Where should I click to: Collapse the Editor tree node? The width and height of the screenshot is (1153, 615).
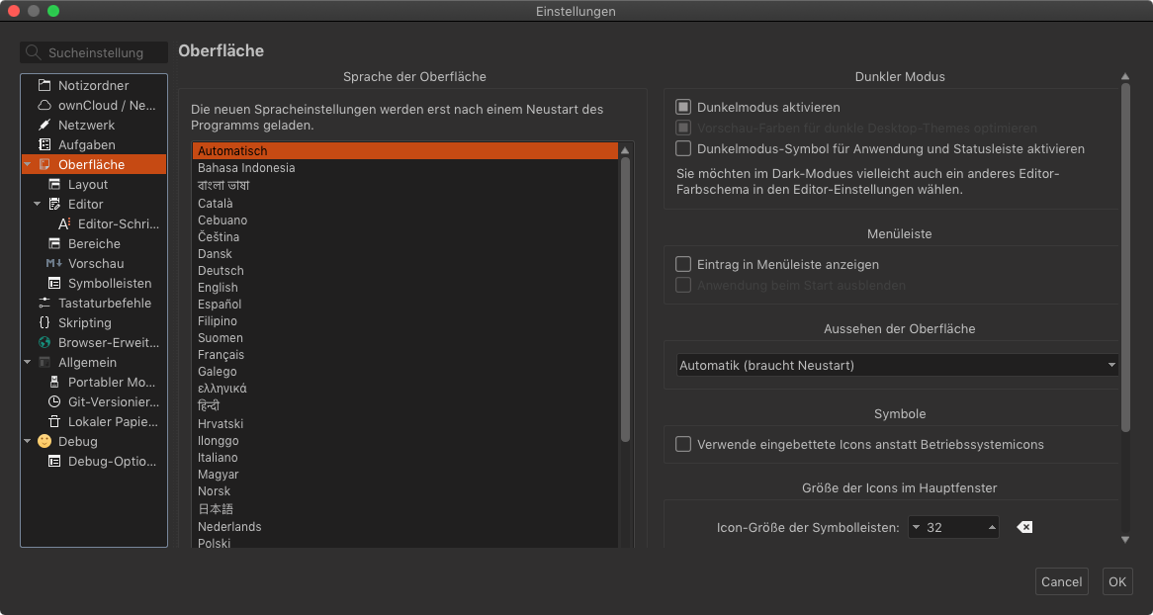38,205
